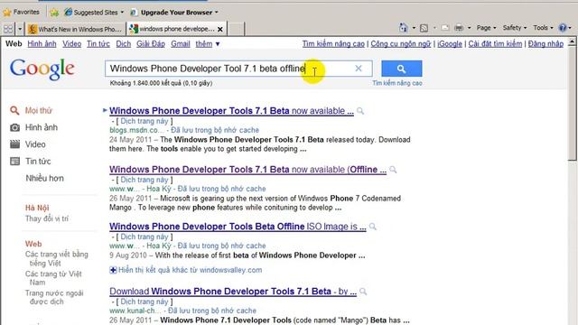Select Các trang viết bằng tiếng Việt
578x325 pixels.
(56, 259)
